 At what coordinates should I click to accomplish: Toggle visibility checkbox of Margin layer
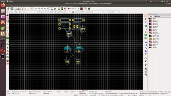[152, 41]
